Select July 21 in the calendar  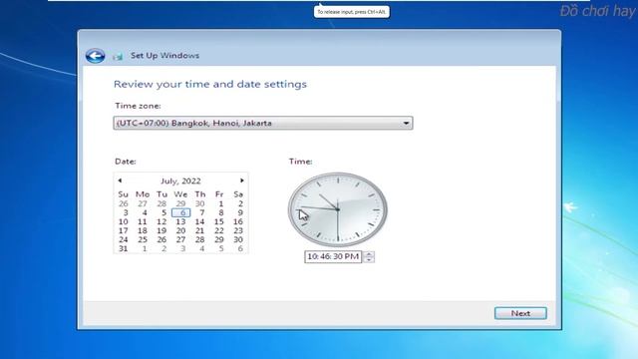click(x=199, y=230)
